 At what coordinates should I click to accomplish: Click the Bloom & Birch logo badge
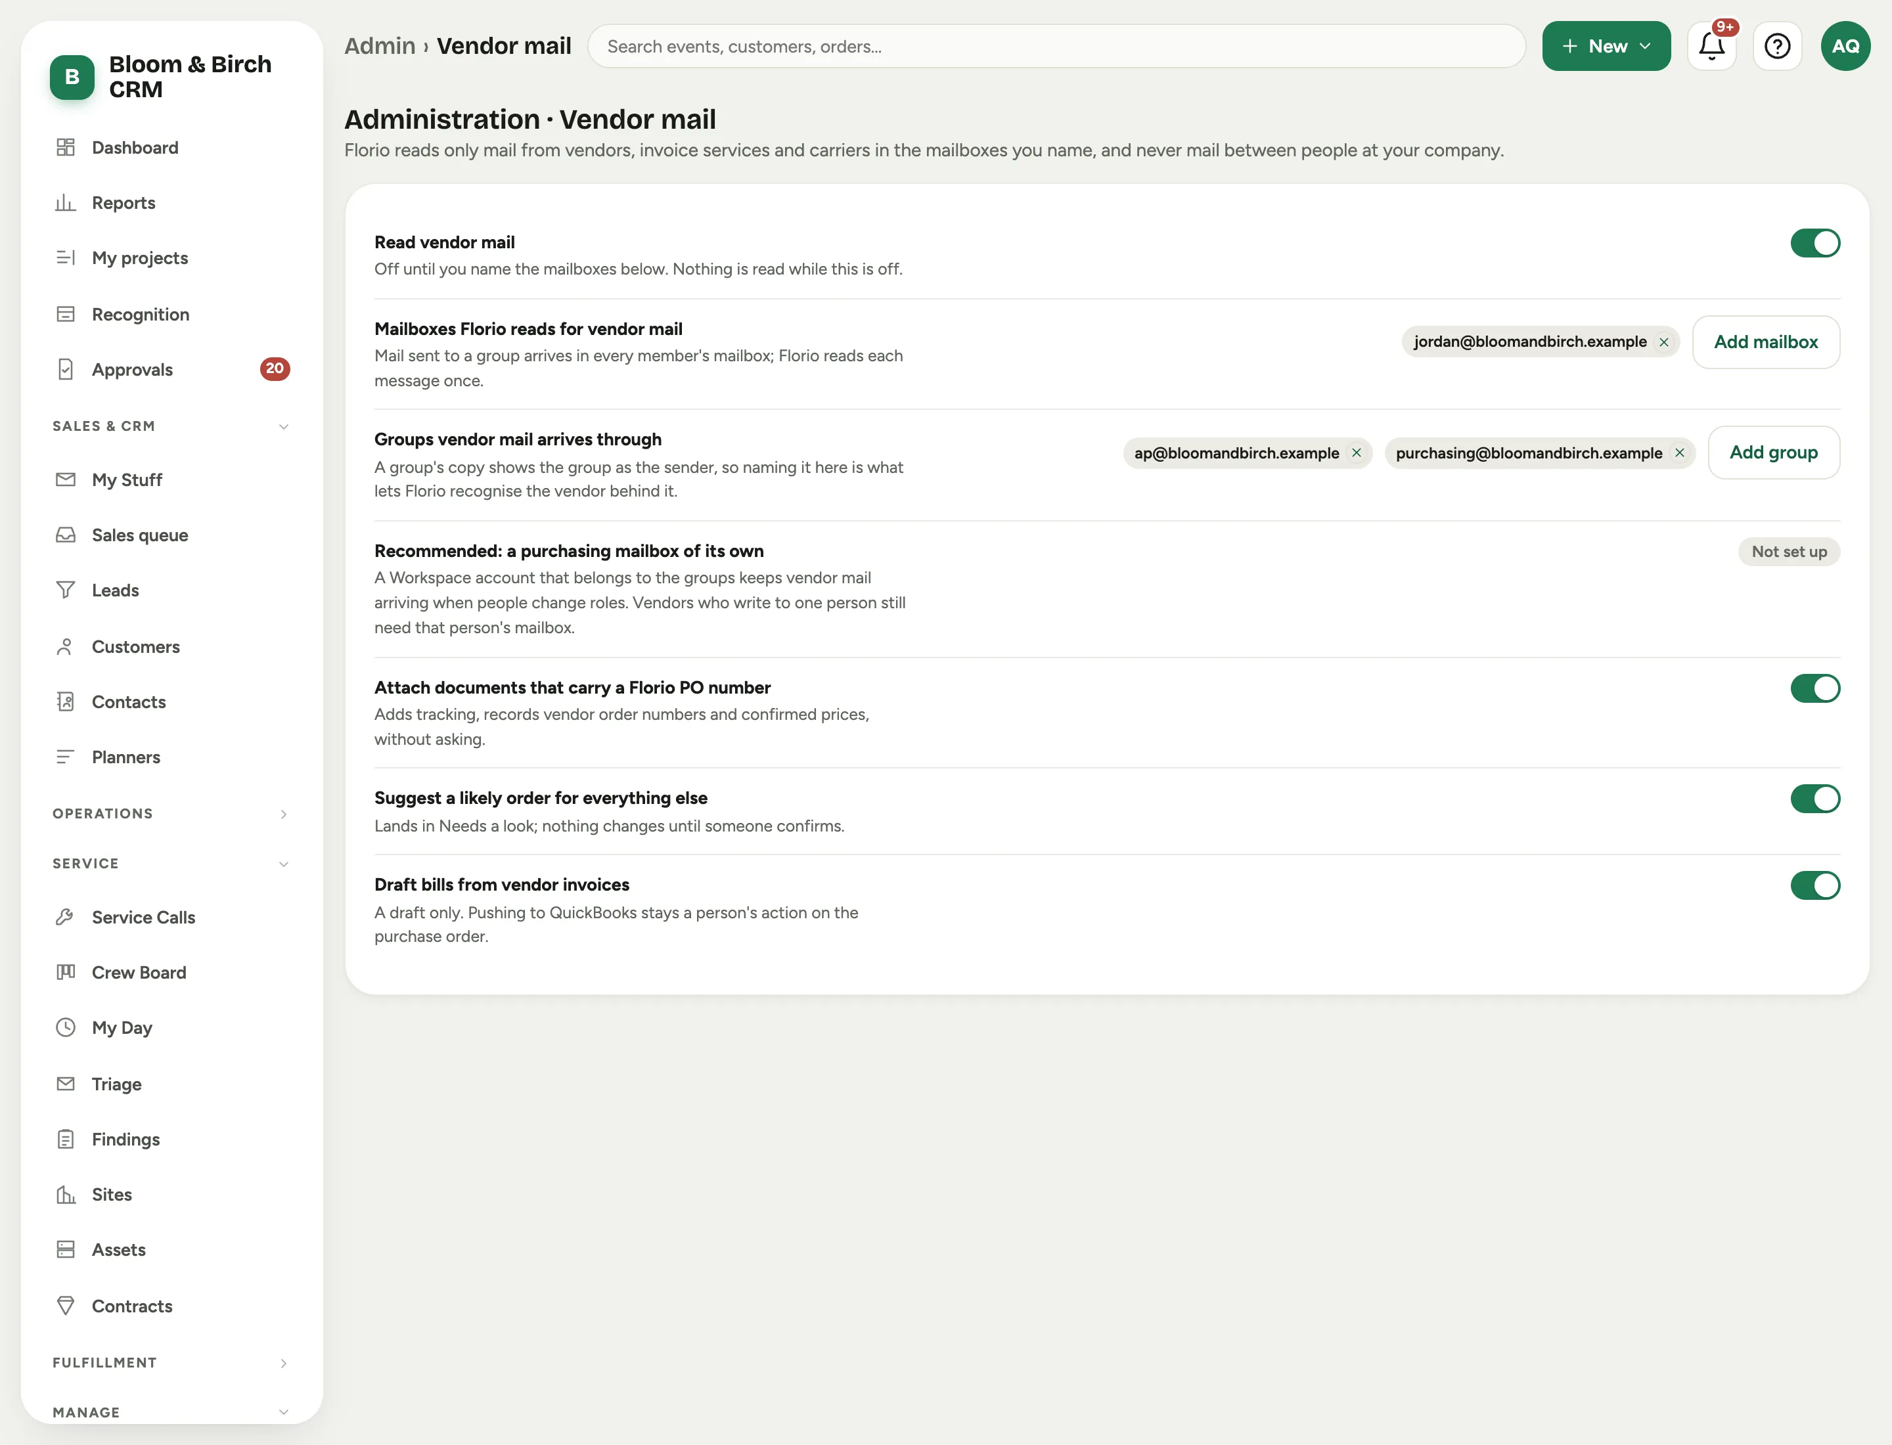coord(72,78)
